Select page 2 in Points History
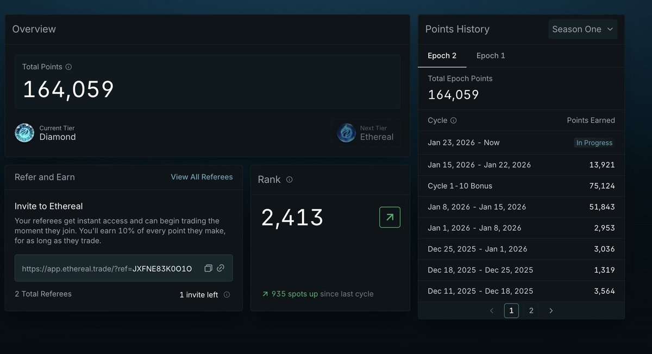Image resolution: width=652 pixels, height=354 pixels. coord(531,311)
